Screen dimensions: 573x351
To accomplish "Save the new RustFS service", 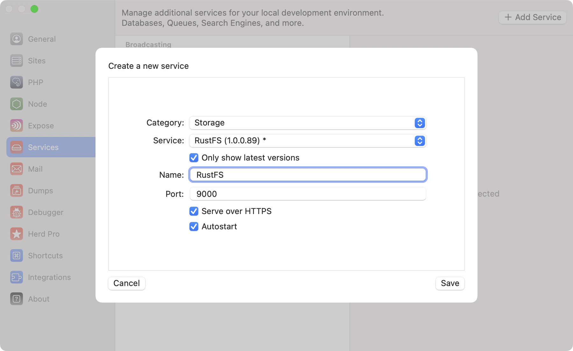I will 450,283.
